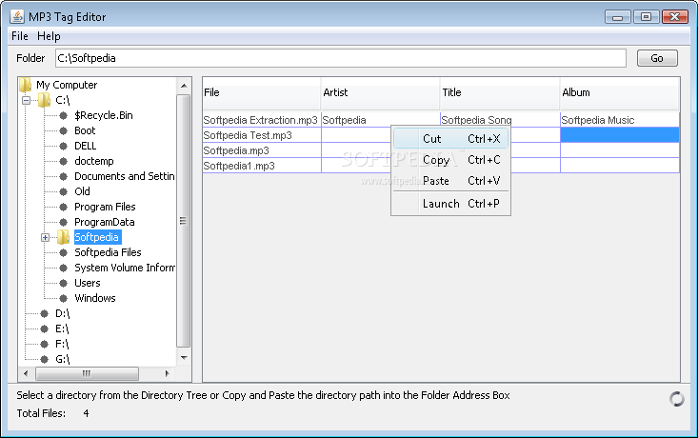Click the tree's scroll down arrow
This screenshot has width=698, height=438.
[184, 357]
